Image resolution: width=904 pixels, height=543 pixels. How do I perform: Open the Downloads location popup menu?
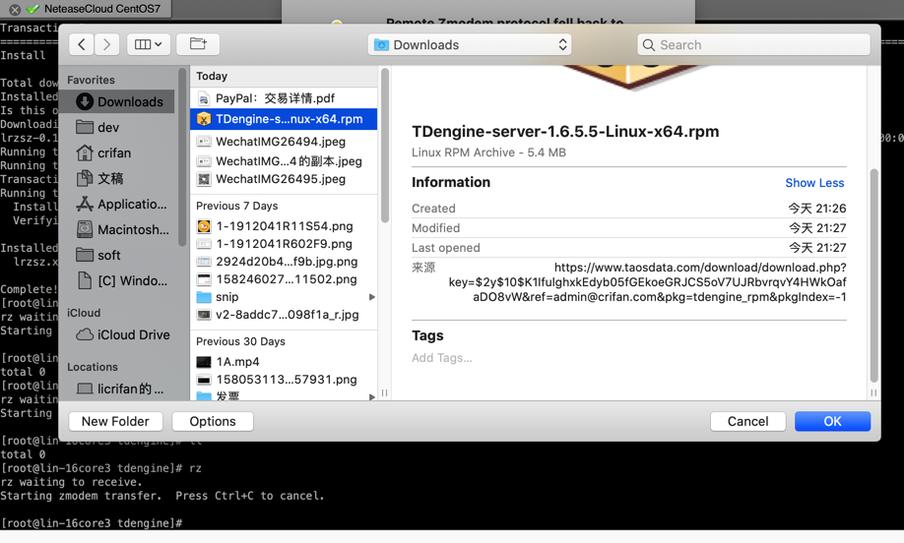tap(470, 45)
